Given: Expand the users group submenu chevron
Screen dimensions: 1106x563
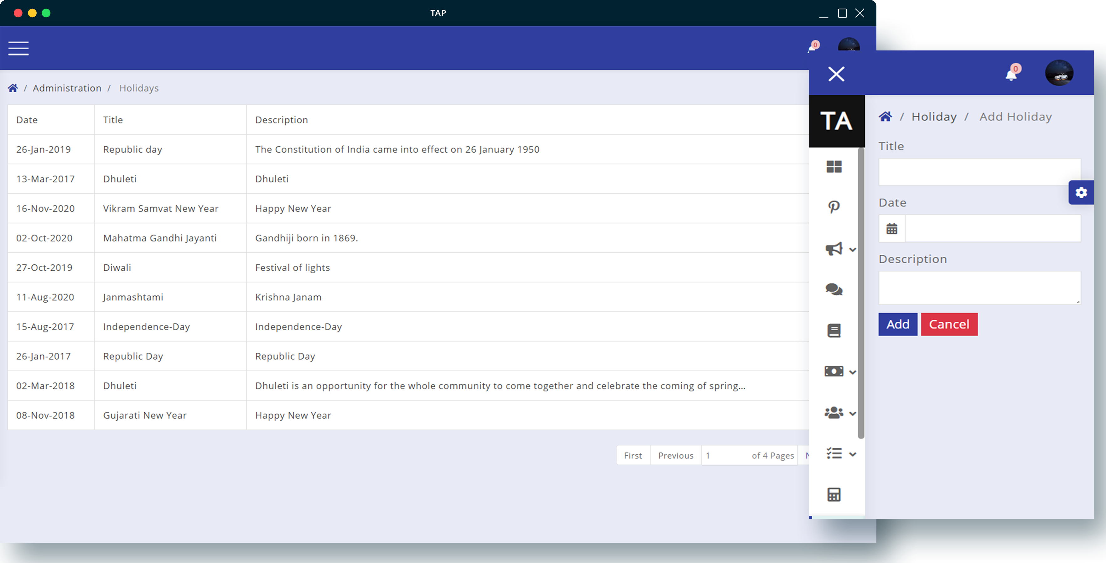Looking at the screenshot, I should 853,413.
